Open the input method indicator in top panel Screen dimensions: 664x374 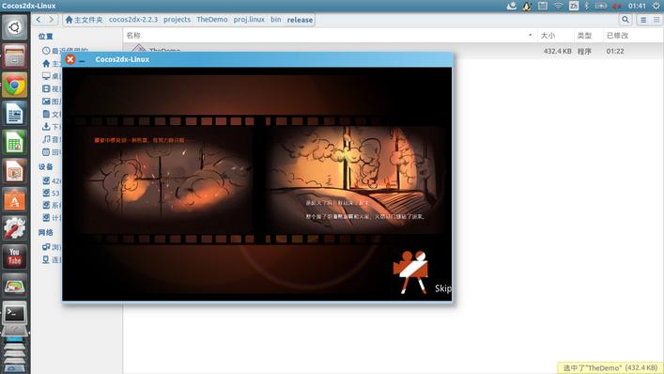574,6
